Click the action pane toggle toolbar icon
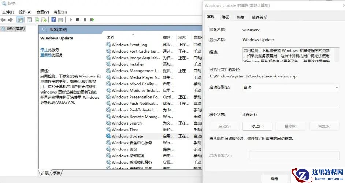Viewport: 345px width, 183px height. pyautogui.click(x=61, y=20)
